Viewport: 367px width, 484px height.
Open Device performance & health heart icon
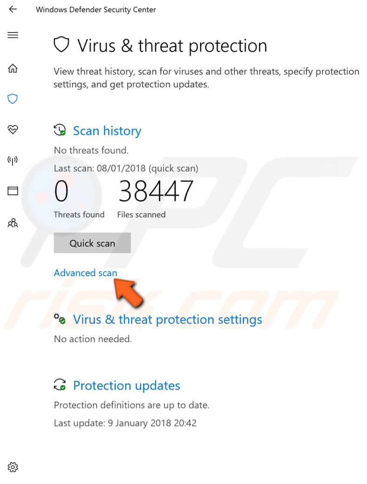(12, 130)
